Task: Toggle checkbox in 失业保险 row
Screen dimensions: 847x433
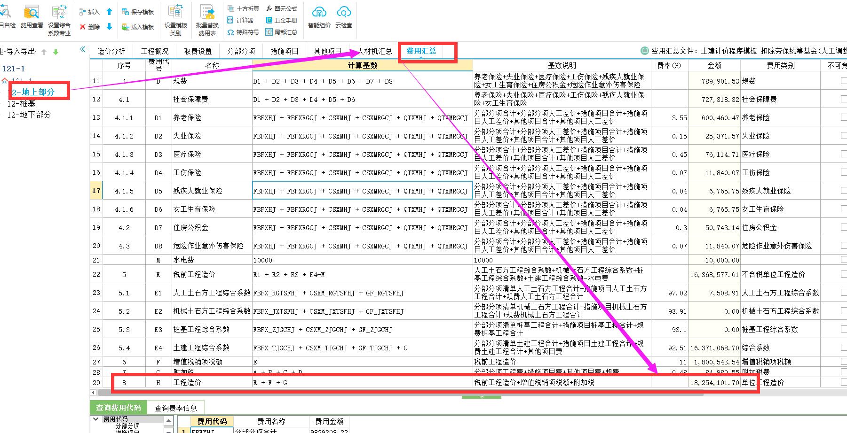Action: click(x=844, y=136)
